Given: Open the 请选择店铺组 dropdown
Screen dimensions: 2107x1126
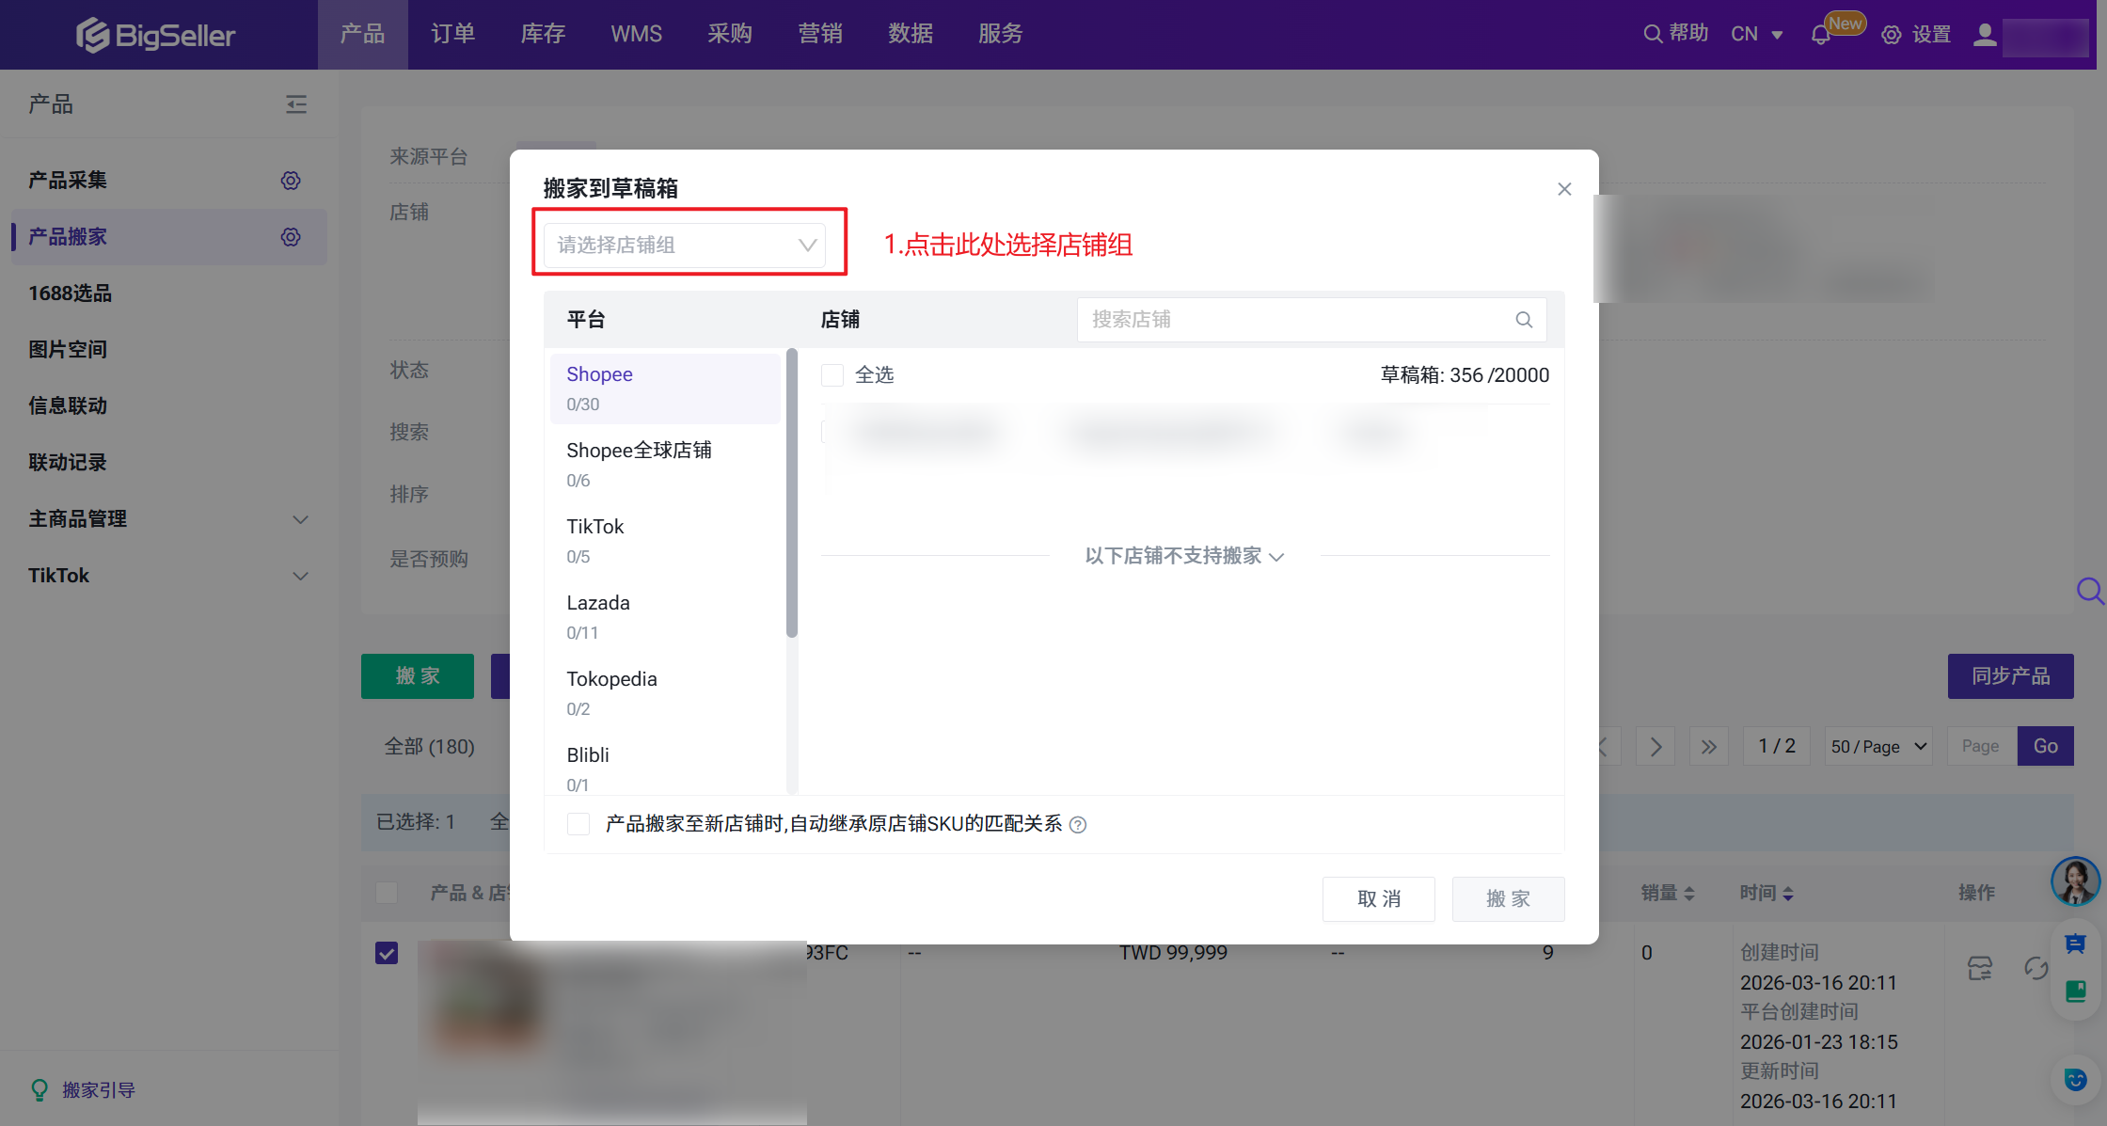Looking at the screenshot, I should [x=685, y=246].
